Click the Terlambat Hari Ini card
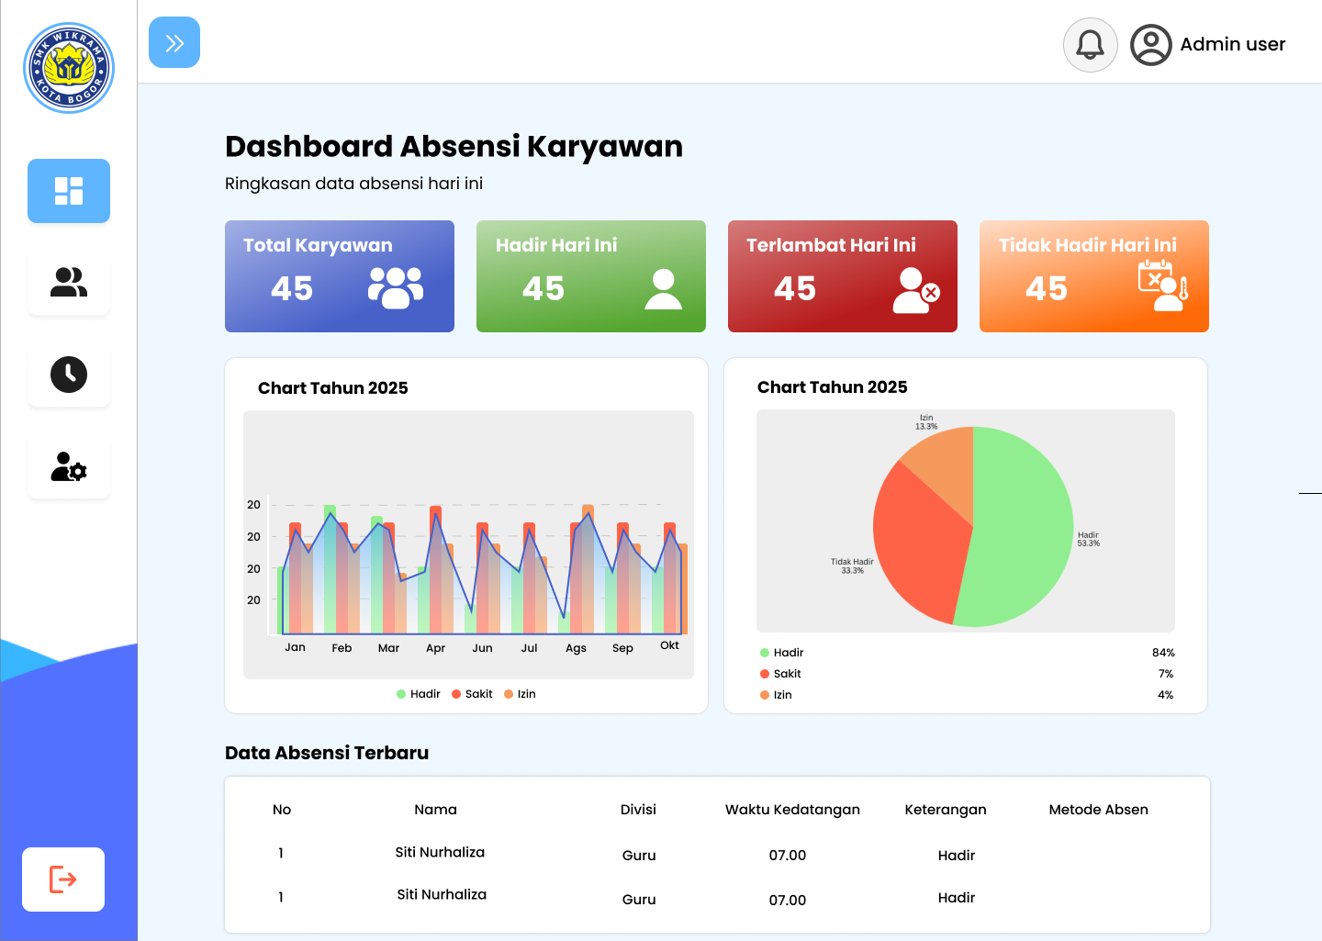 click(x=843, y=276)
